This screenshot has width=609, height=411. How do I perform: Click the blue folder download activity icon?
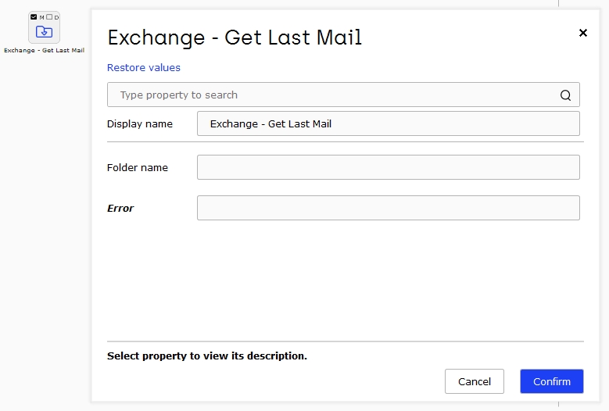click(x=44, y=31)
